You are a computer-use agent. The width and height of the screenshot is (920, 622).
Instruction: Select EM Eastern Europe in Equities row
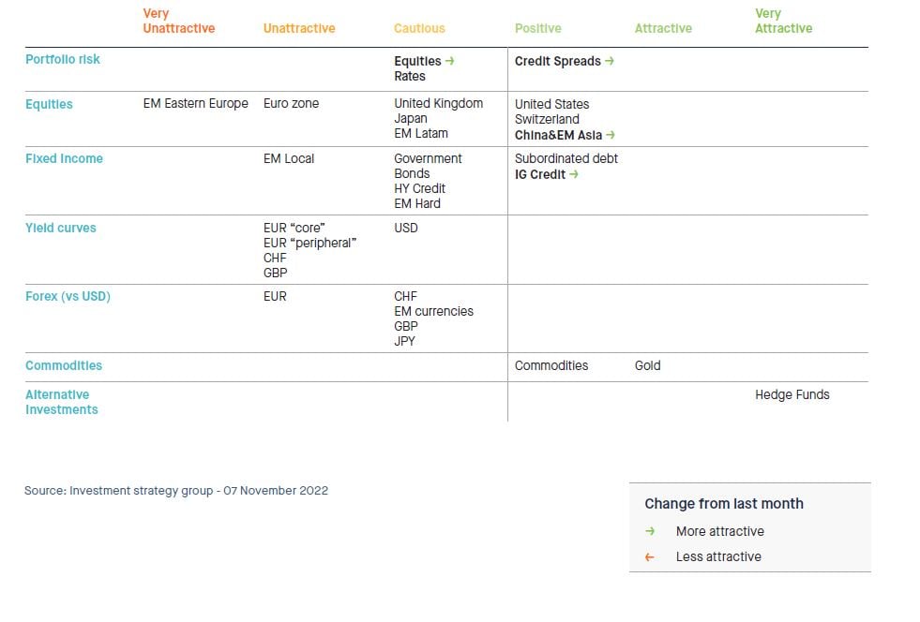pos(195,104)
